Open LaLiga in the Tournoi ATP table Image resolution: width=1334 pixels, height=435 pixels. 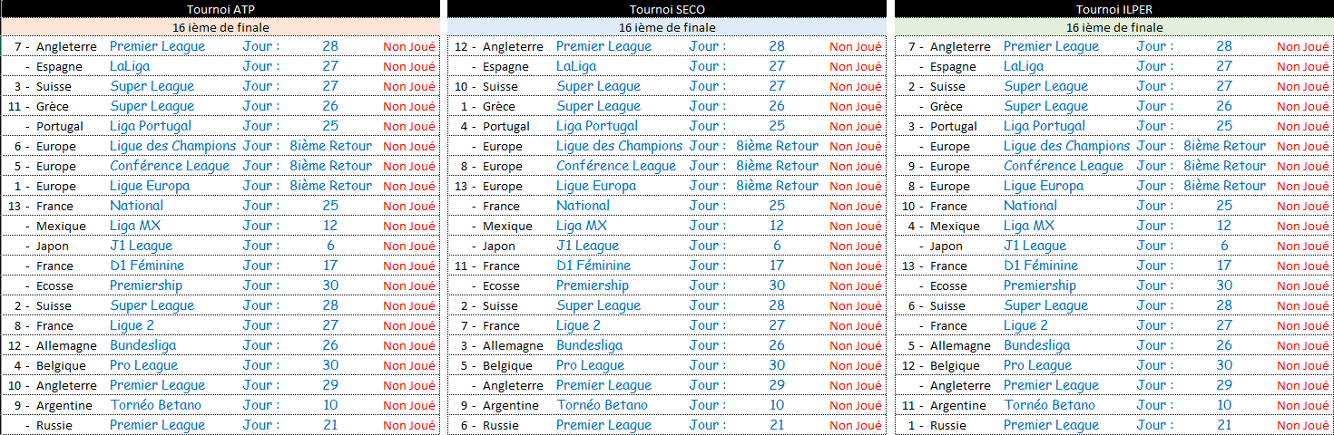(130, 66)
